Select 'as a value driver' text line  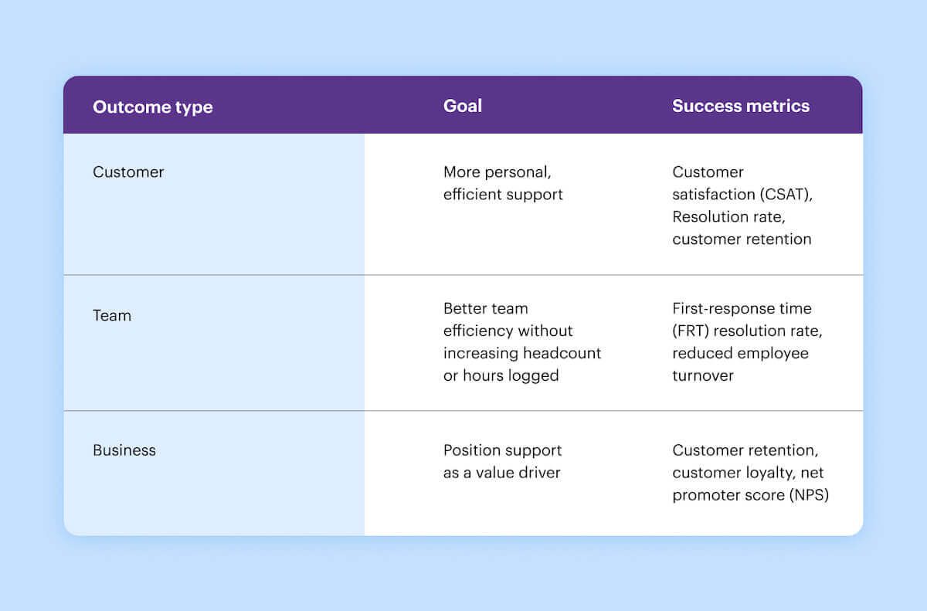[x=502, y=472]
